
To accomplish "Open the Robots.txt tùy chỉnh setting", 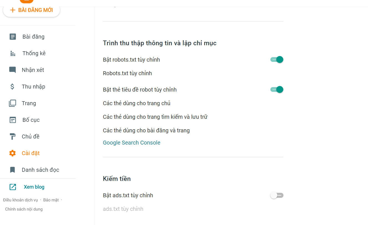I will 127,73.
